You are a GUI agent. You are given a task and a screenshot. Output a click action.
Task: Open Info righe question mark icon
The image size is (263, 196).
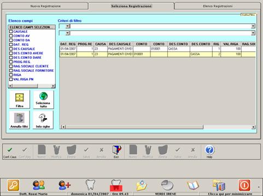[x=43, y=120]
